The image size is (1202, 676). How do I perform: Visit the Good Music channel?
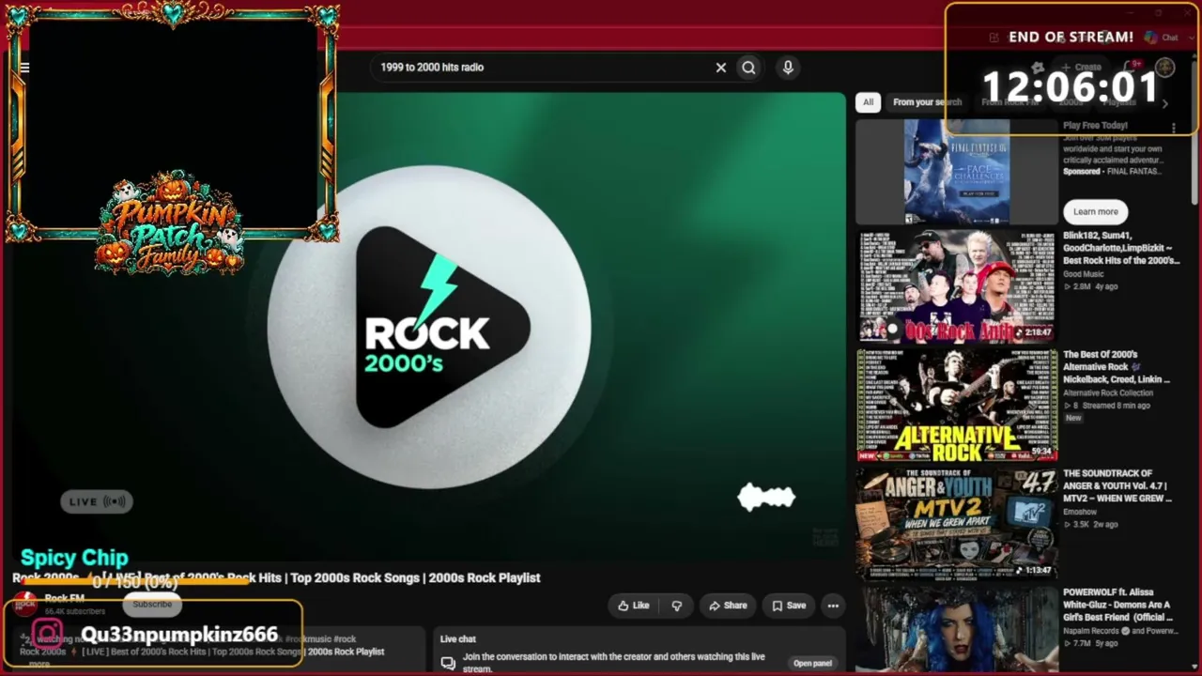(x=1084, y=274)
